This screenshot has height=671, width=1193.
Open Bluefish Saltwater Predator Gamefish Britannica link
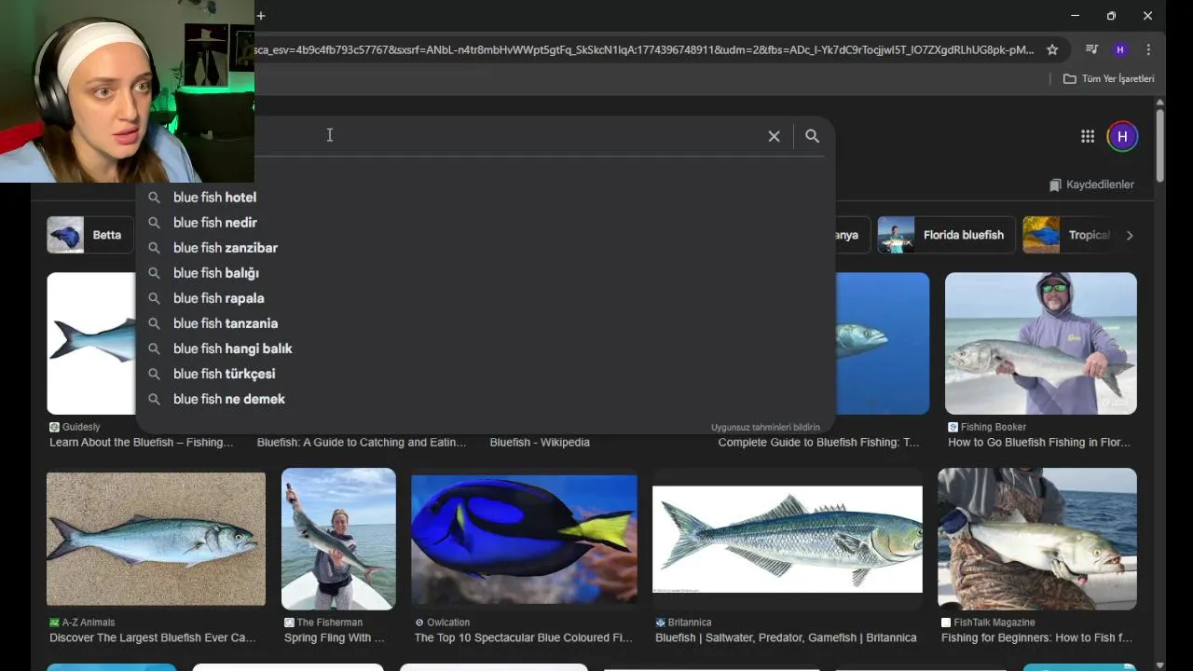tap(786, 638)
